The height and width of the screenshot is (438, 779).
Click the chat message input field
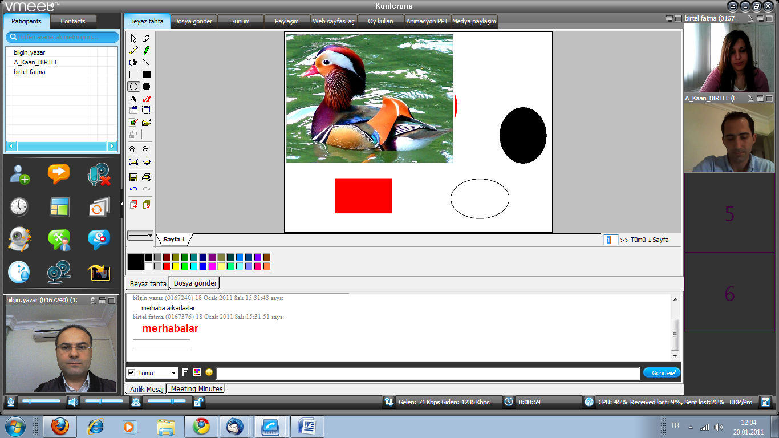[x=428, y=373]
